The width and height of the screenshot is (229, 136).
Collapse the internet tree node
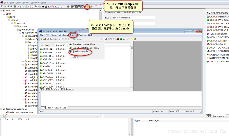(x=12, y=23)
